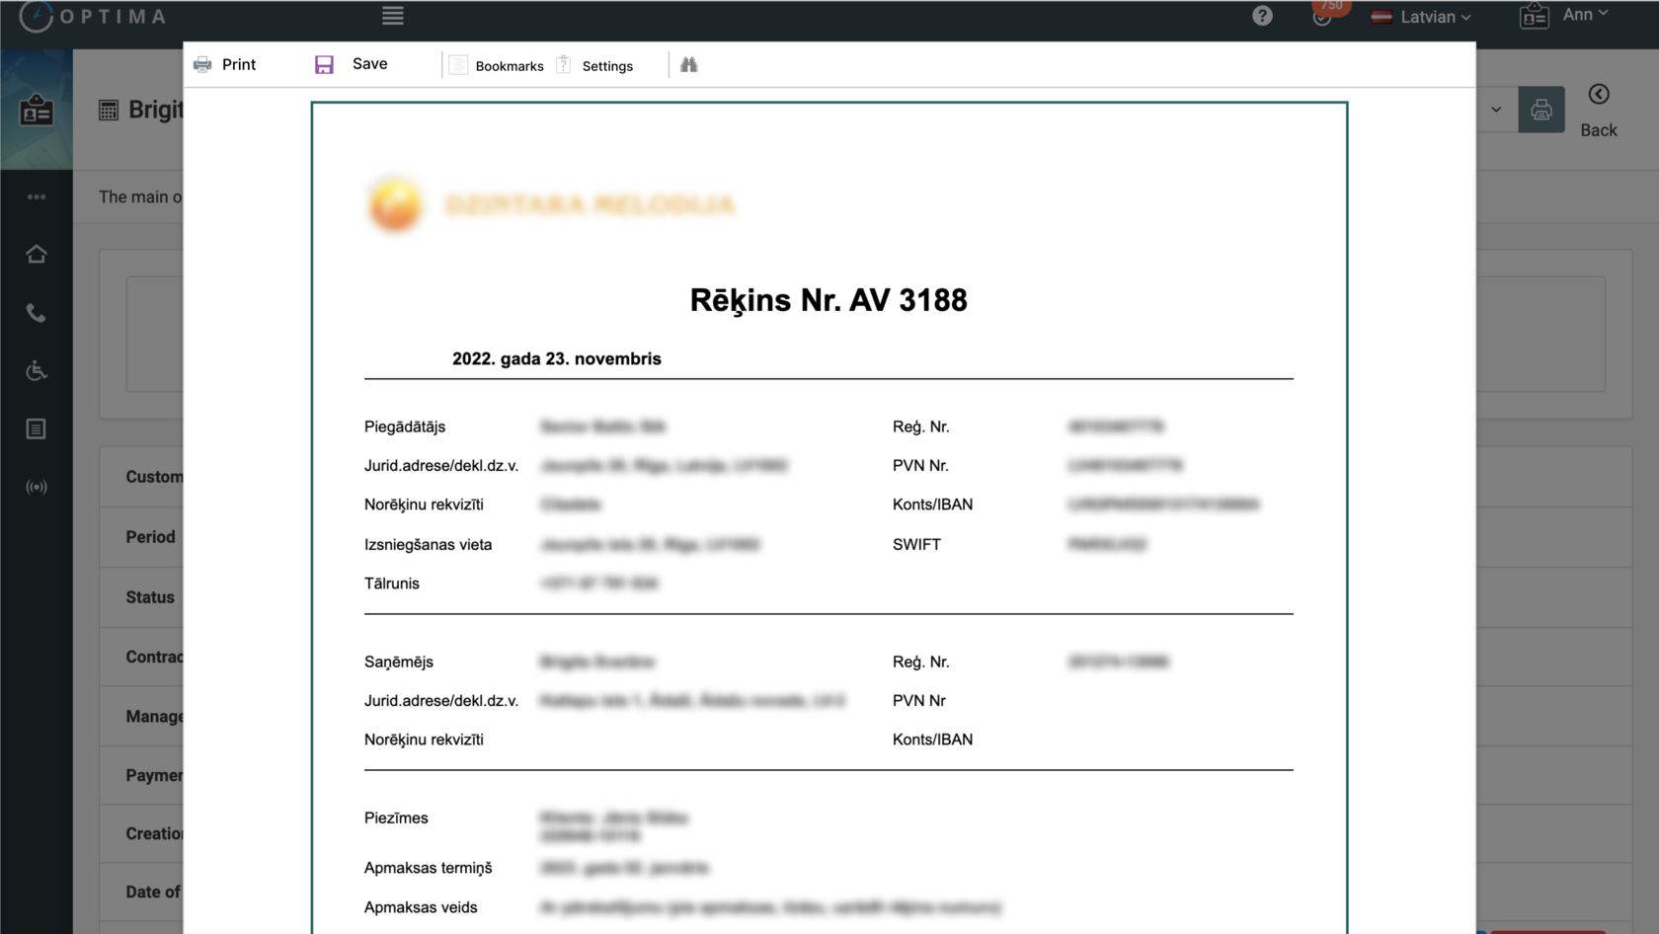Click the Save label in the toolbar

coord(370,64)
